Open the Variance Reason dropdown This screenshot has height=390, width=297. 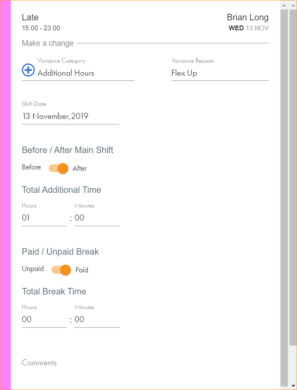pos(220,73)
